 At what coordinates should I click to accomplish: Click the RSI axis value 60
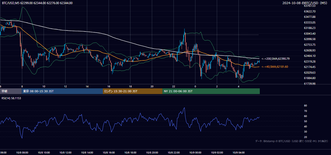pyautogui.click(x=305, y=116)
